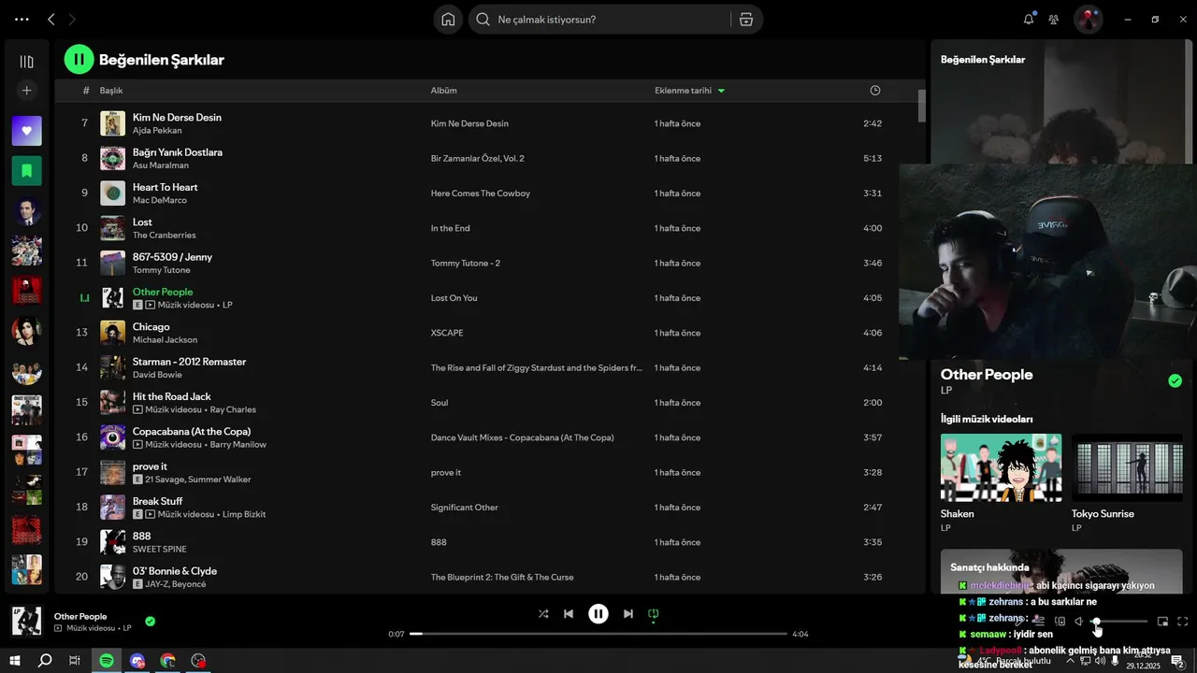This screenshot has width=1197, height=673.
Task: Open the Müzik videosu link for Hit the Road Jack
Action: tap(173, 409)
